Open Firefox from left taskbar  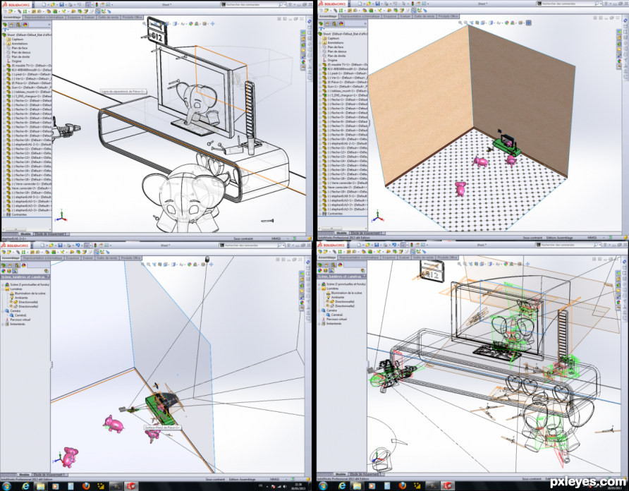coord(85,486)
